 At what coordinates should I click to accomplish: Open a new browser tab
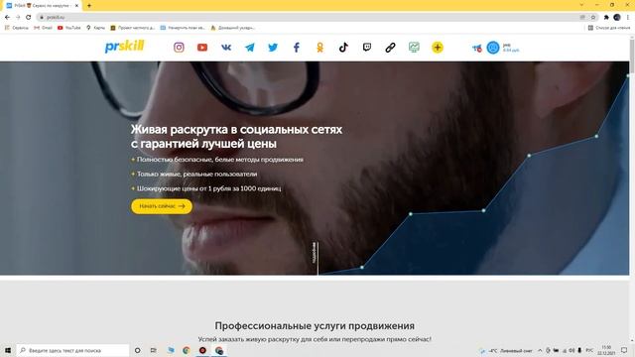[89, 6]
